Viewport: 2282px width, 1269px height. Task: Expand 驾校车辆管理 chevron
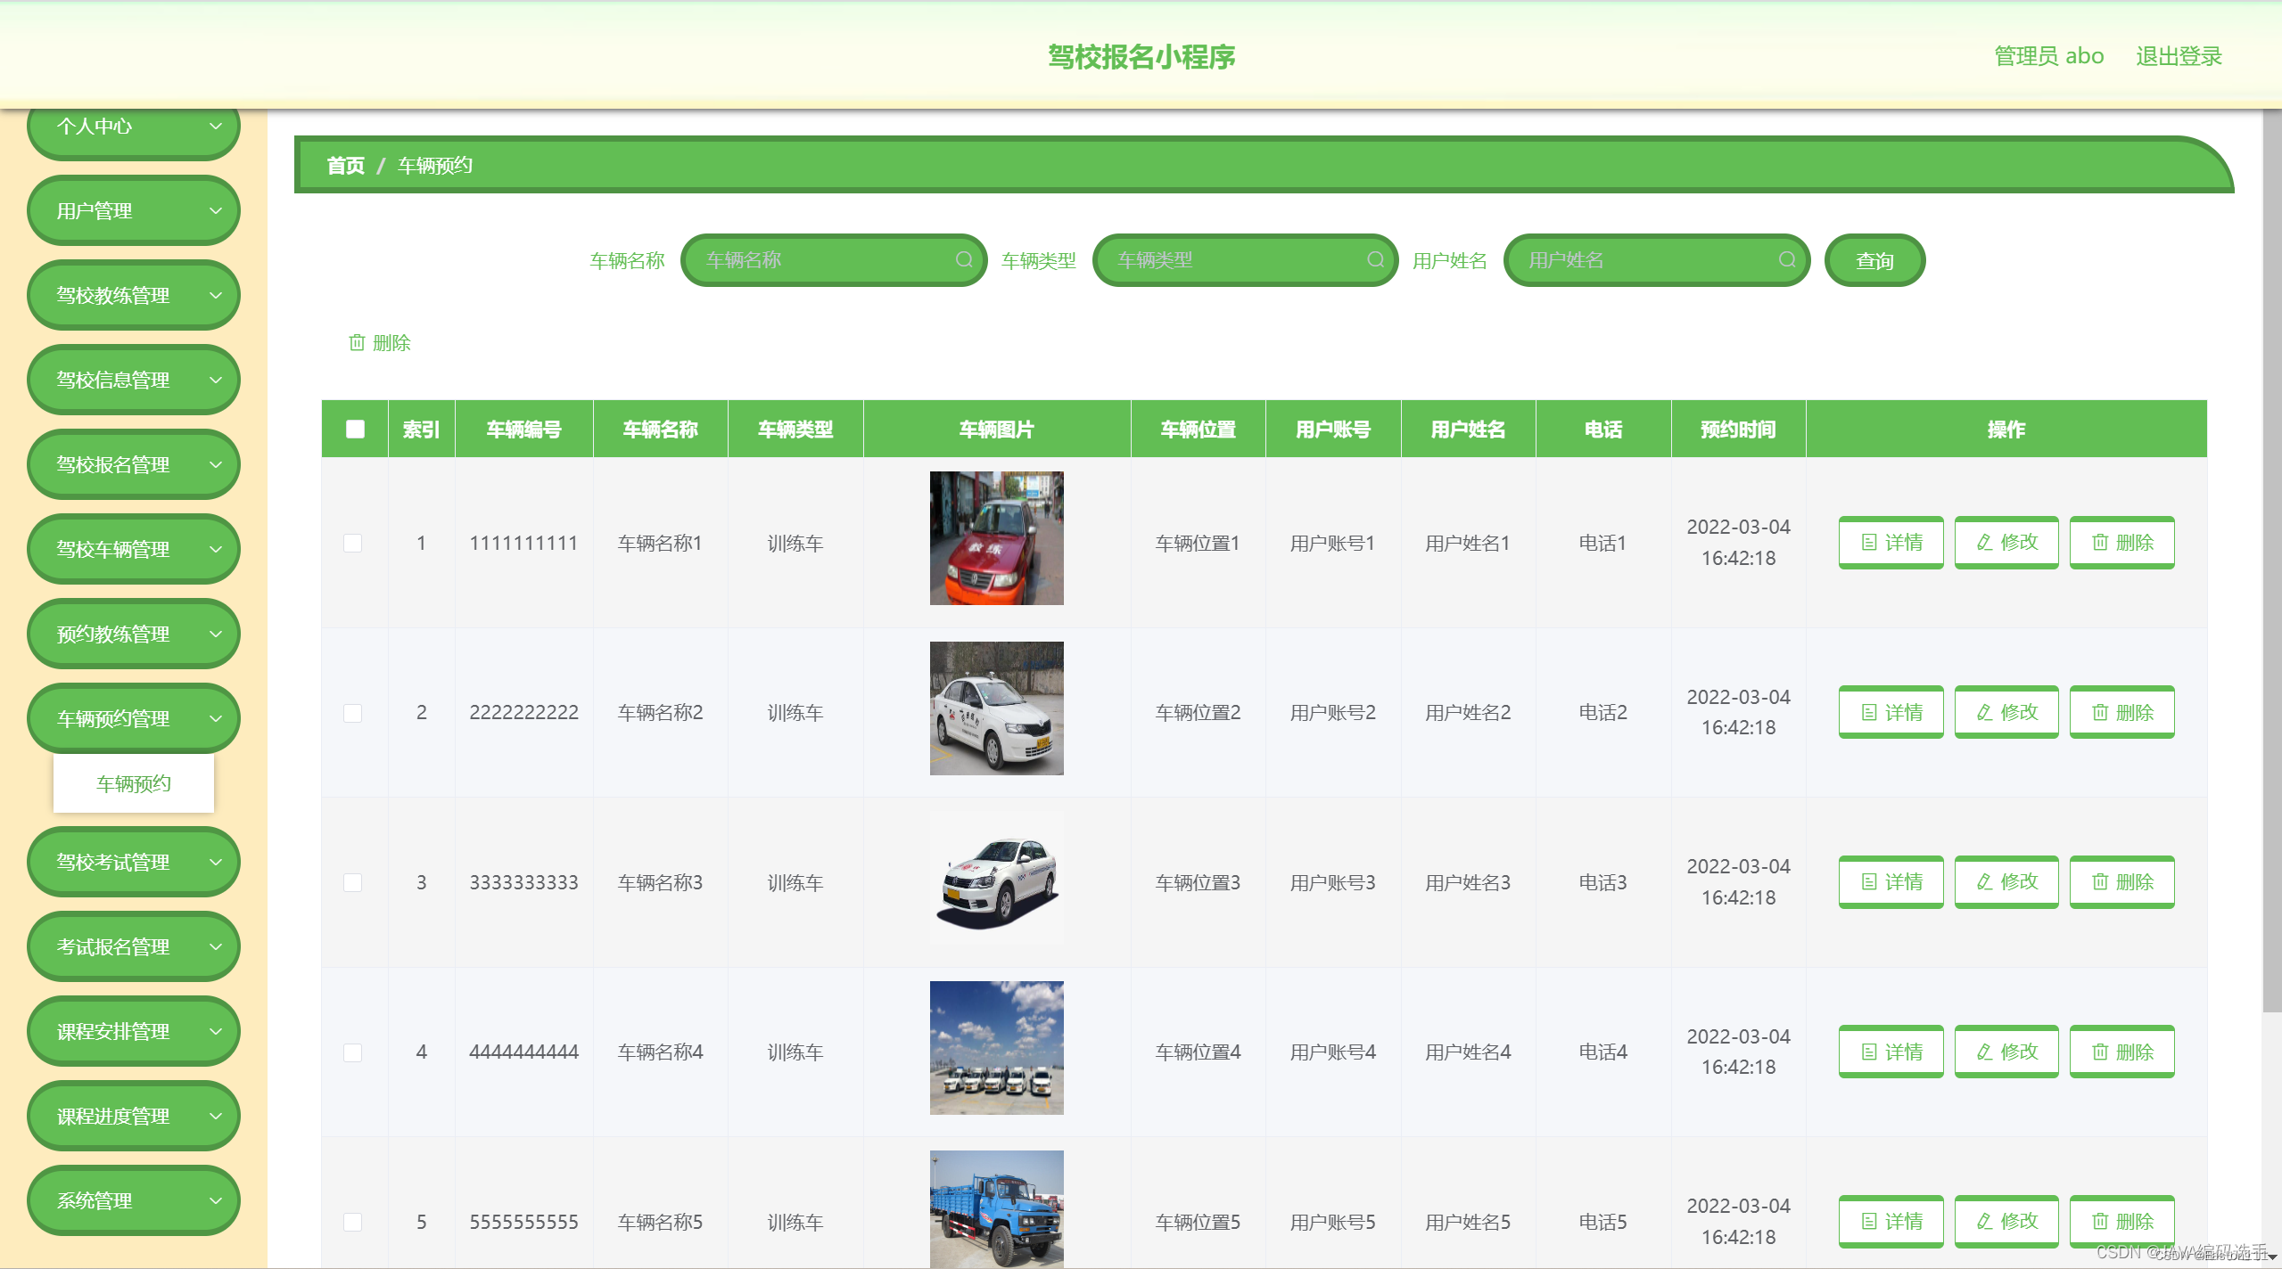[216, 550]
